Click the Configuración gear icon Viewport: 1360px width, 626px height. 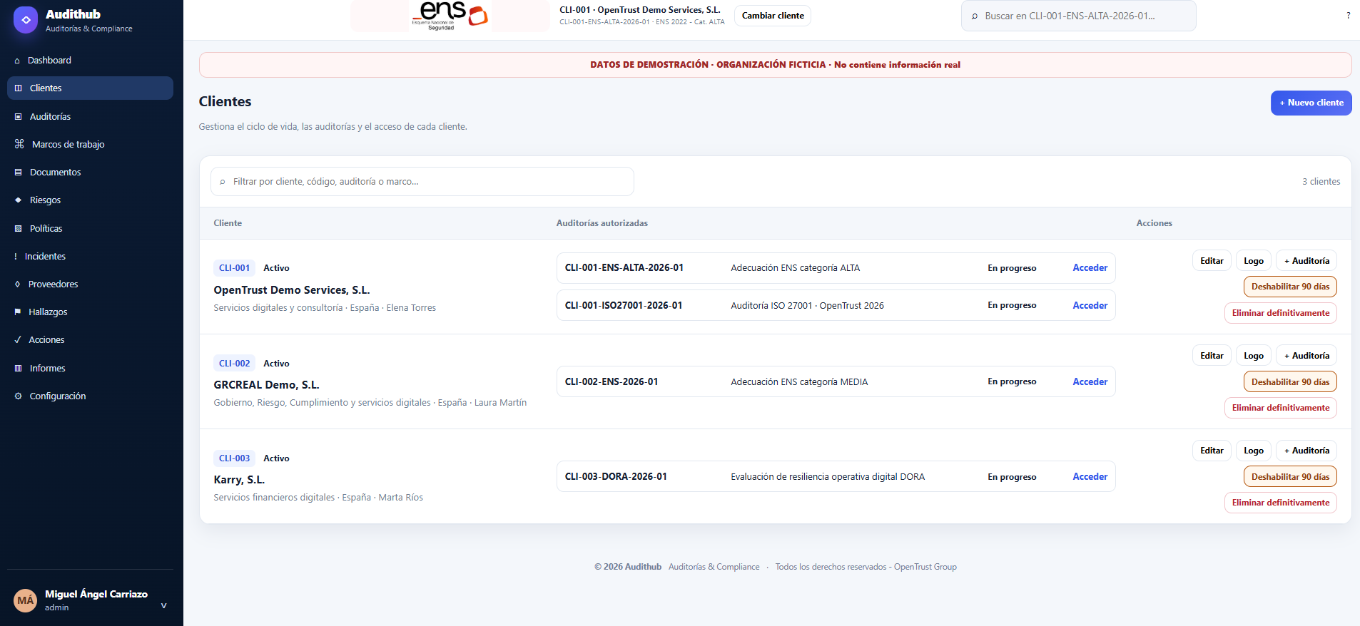(19, 396)
